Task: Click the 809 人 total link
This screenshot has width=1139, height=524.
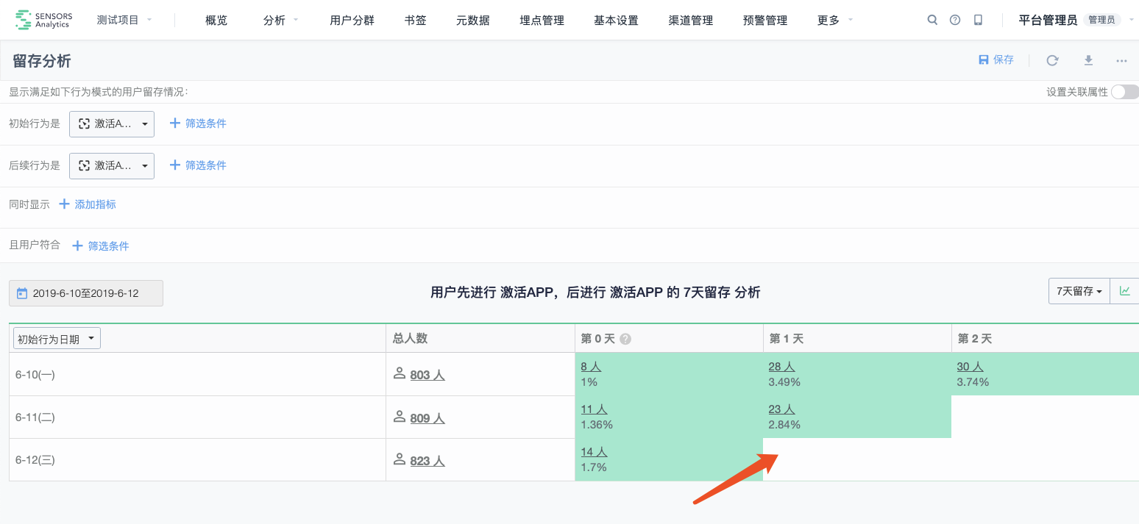Action: pyautogui.click(x=427, y=418)
